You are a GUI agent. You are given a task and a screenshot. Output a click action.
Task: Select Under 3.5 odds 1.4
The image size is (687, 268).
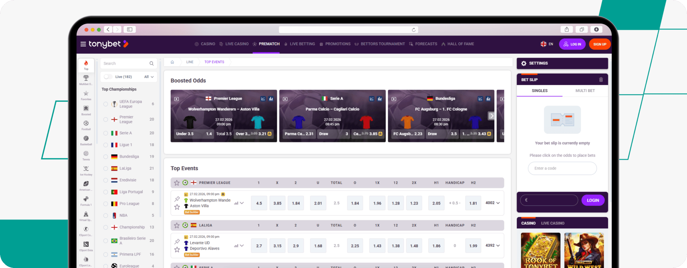(x=194, y=134)
